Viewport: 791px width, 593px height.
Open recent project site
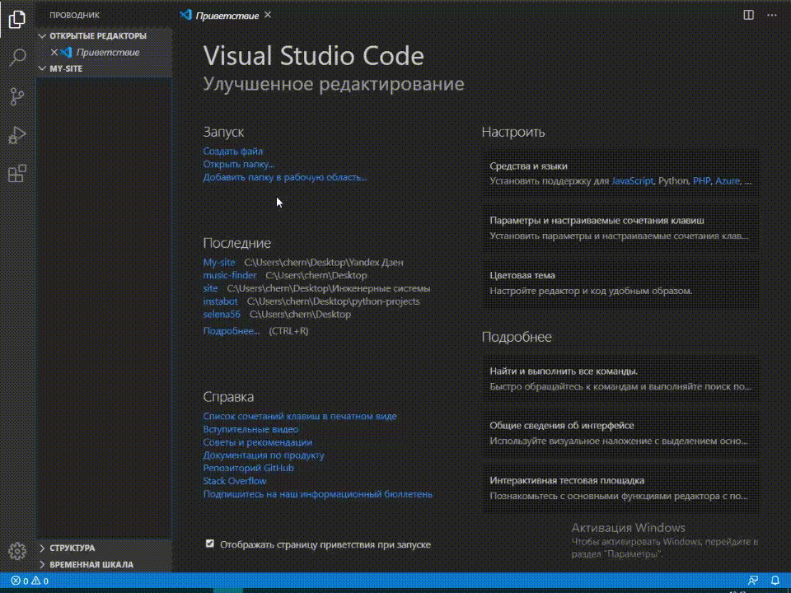pos(210,288)
